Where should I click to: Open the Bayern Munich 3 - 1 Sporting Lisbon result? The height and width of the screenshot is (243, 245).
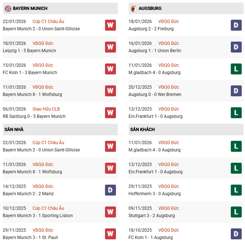click(38, 216)
